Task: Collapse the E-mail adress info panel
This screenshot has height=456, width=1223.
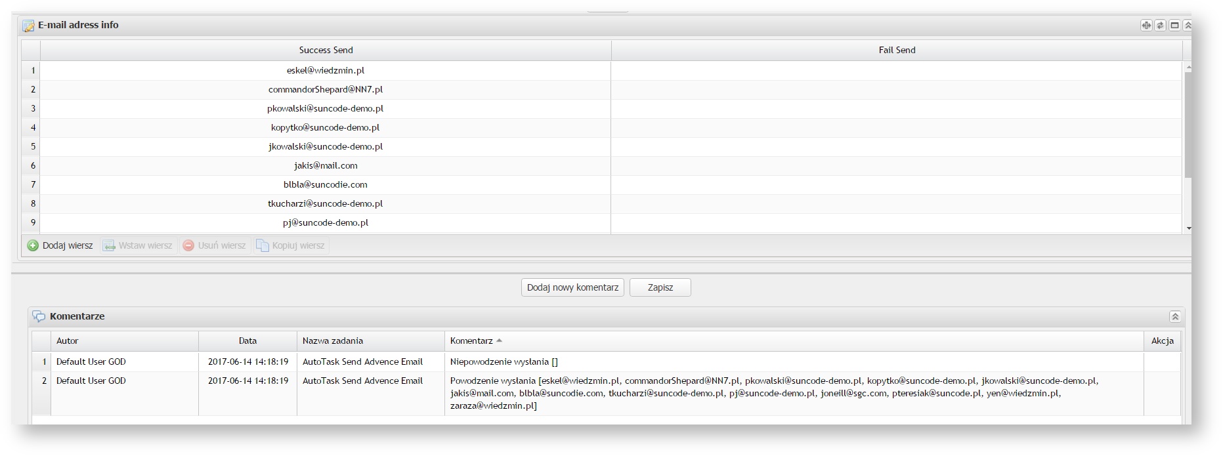Action: click(x=1188, y=25)
